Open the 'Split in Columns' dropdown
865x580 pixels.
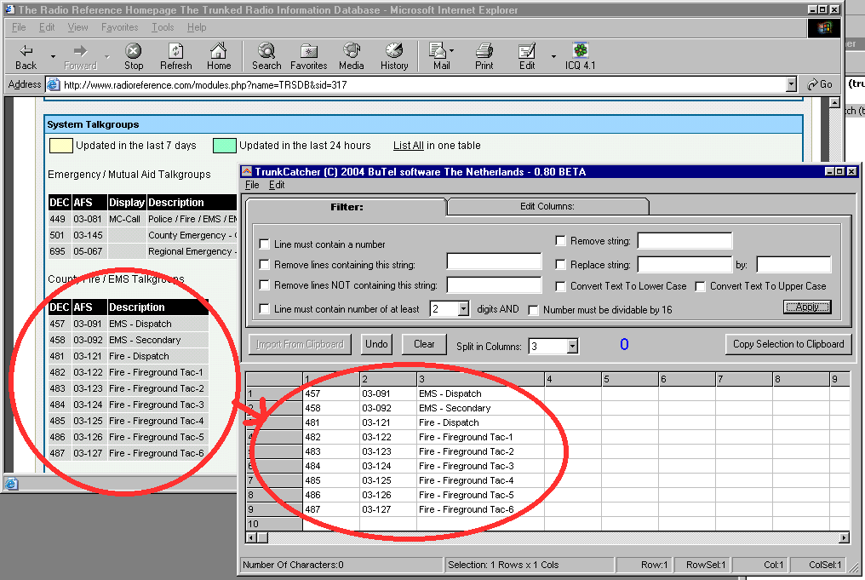click(x=572, y=346)
